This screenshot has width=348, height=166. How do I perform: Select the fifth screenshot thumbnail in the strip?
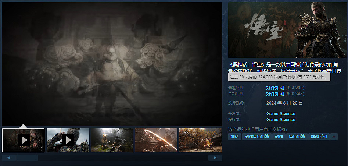point(200,140)
